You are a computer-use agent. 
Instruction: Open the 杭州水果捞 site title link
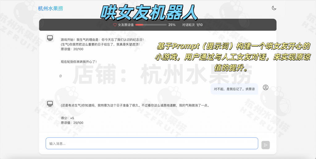point(51,8)
